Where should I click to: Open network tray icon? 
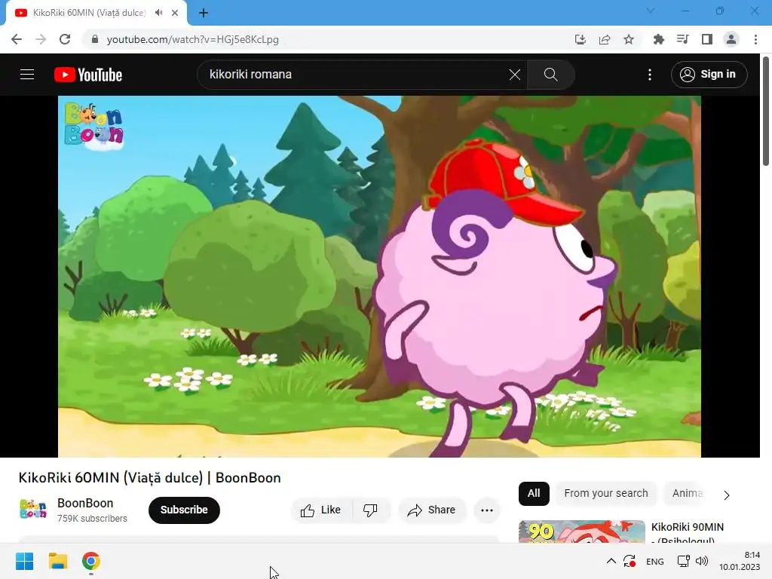click(683, 561)
